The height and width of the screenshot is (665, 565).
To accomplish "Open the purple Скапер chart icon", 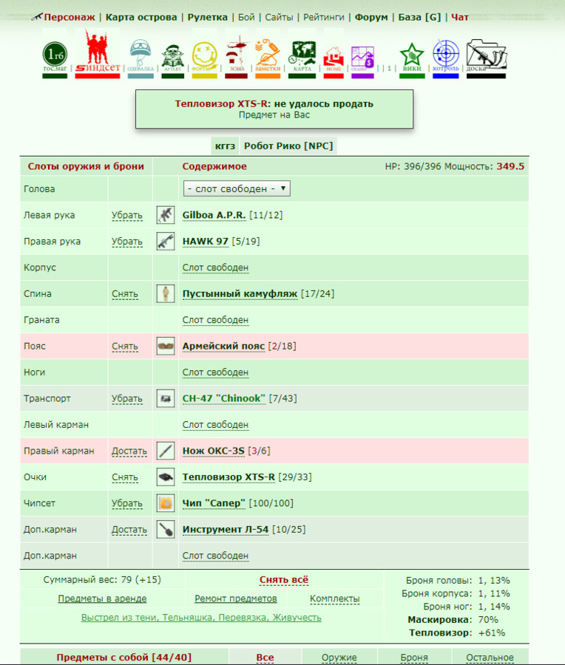I will click(x=362, y=61).
